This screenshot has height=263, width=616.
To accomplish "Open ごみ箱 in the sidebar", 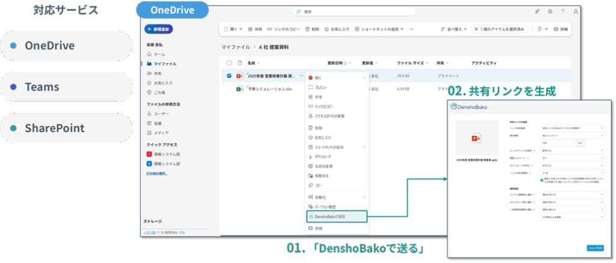I will 156,92.
